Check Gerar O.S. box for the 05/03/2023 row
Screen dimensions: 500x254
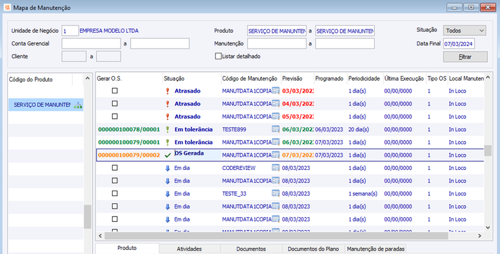click(x=115, y=116)
